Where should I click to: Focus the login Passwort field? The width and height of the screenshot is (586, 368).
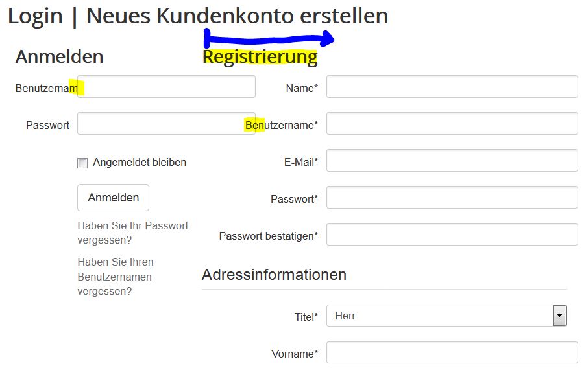[x=159, y=124]
